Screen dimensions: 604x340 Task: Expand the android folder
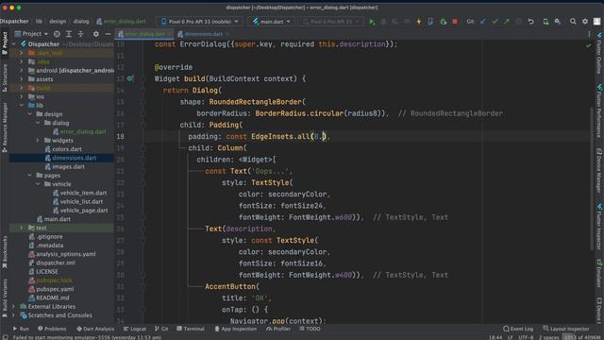coord(22,71)
